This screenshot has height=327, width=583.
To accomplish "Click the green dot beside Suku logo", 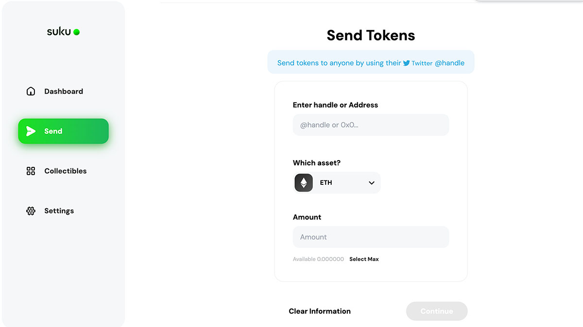I will point(76,32).
